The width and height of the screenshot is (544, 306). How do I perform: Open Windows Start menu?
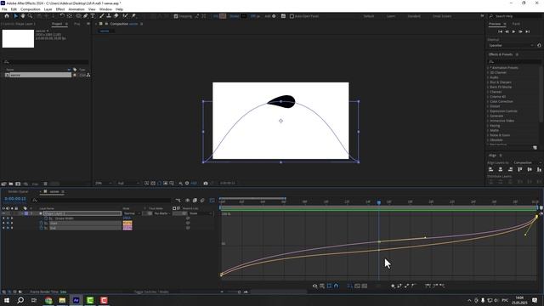click(7, 300)
